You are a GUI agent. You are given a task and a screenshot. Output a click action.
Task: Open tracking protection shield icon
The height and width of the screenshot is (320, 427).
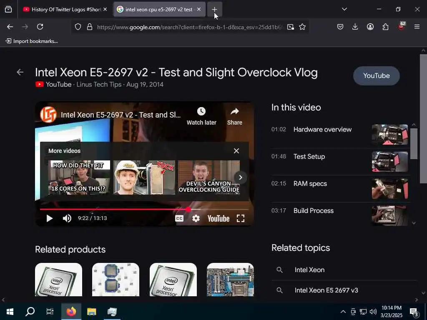coord(78,27)
